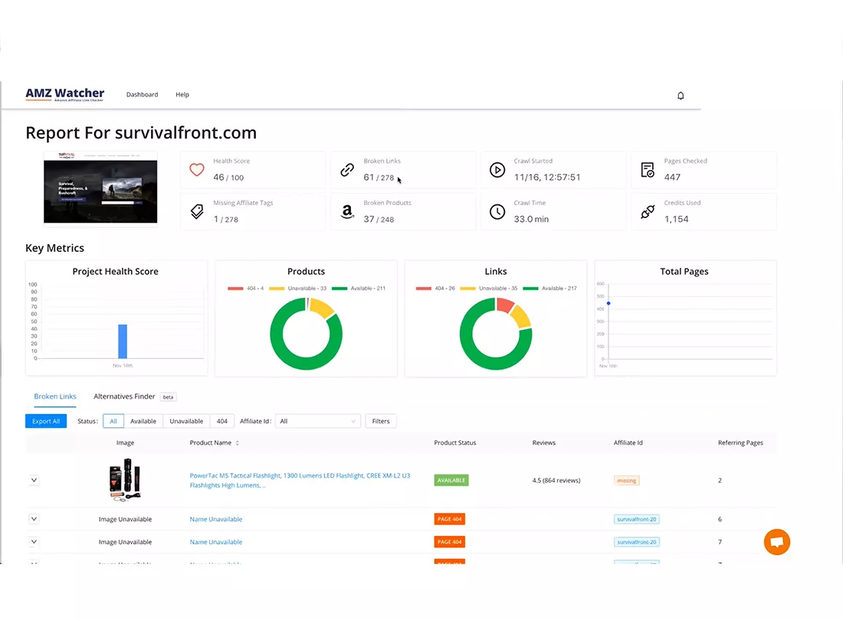Open the Filters button
Image resolution: width=843 pixels, height=620 pixels.
pos(381,422)
